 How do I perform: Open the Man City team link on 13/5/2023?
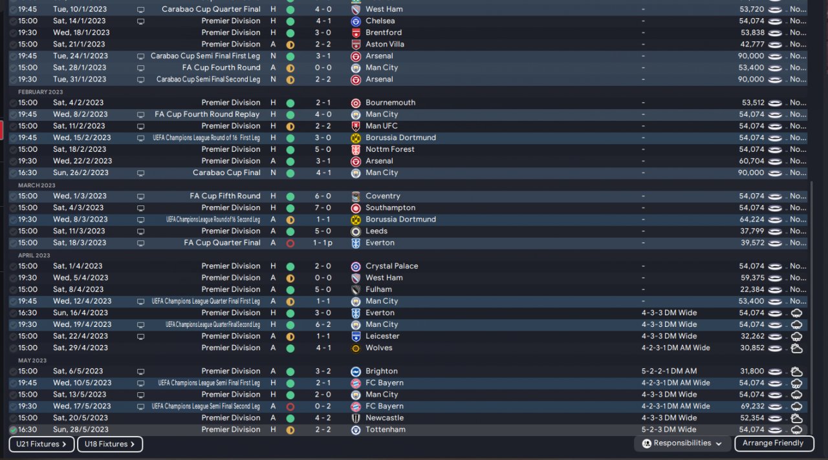point(382,395)
